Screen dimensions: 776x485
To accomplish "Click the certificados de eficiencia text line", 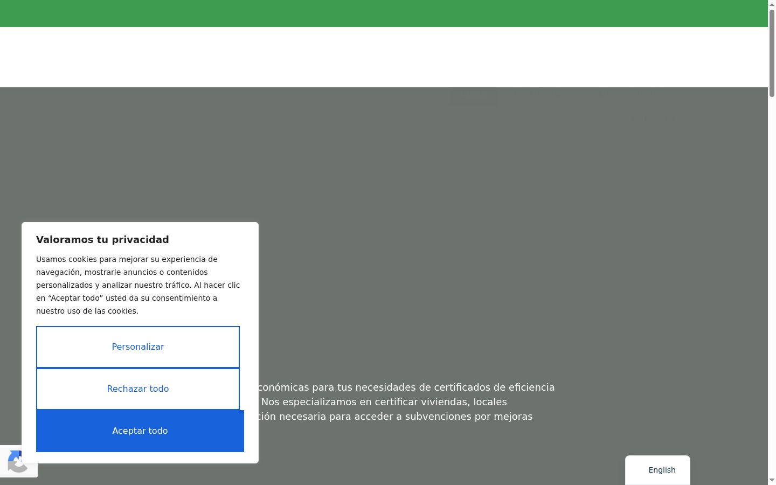I will [406, 387].
